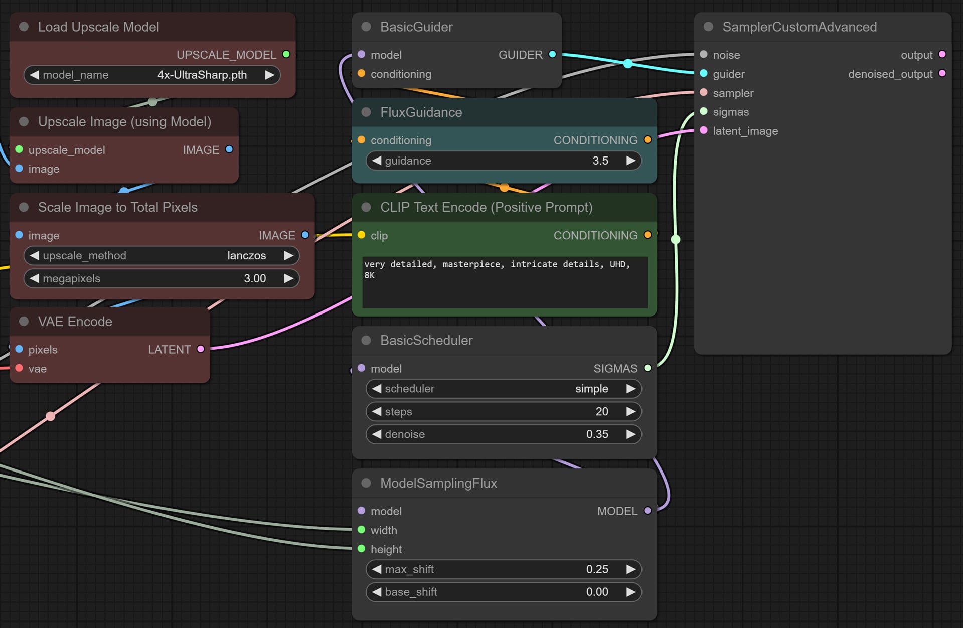This screenshot has width=963, height=628.
Task: Switch upscale_method to next option
Action: (288, 255)
